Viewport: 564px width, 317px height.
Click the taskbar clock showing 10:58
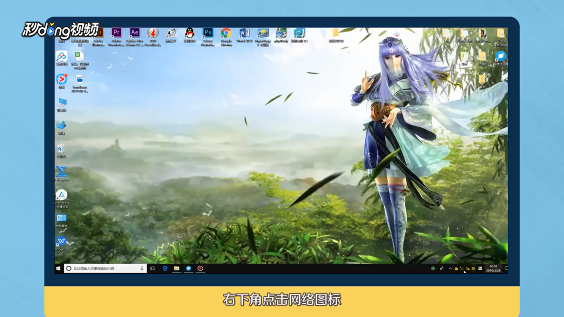tap(493, 268)
